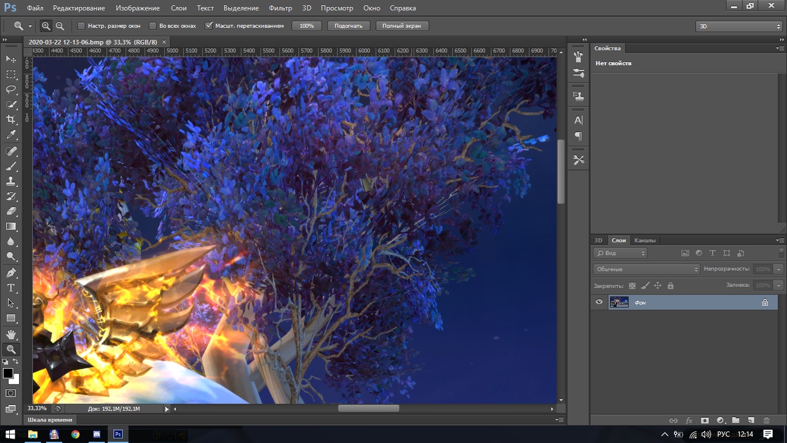Open the Tool Presets panel icon
787x443 pixels.
click(578, 160)
